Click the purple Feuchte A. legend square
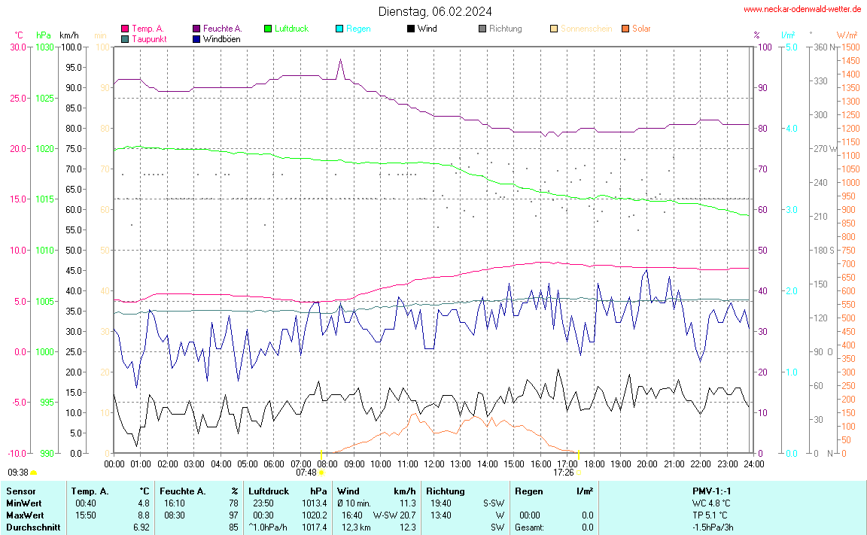 [196, 29]
